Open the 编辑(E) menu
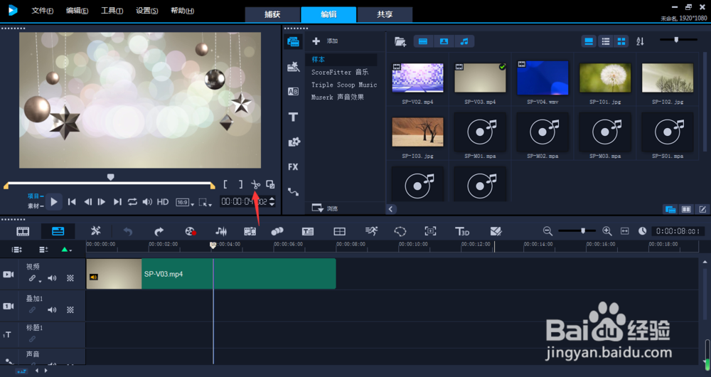The height and width of the screenshot is (377, 711). click(x=77, y=11)
